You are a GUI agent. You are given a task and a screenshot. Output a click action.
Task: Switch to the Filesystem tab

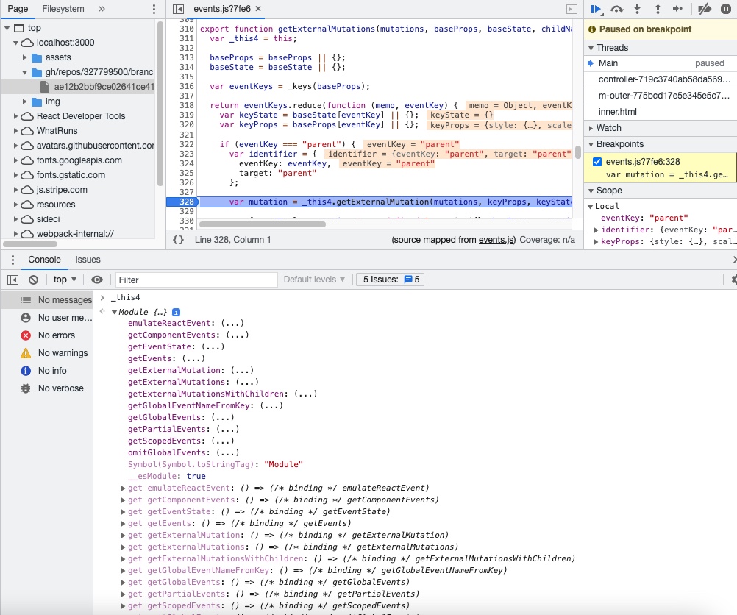coord(63,9)
